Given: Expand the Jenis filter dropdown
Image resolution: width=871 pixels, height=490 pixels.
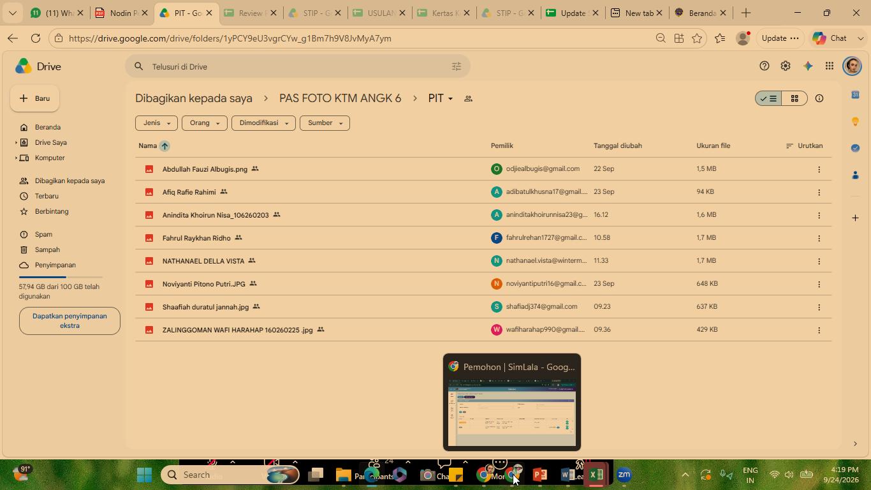Looking at the screenshot, I should [x=156, y=123].
